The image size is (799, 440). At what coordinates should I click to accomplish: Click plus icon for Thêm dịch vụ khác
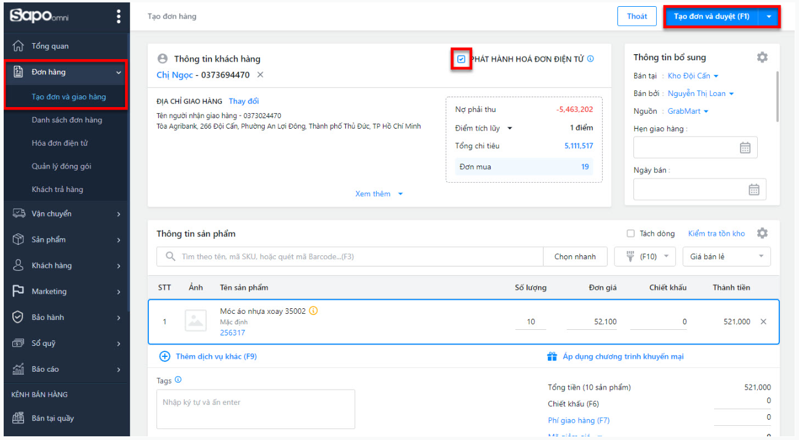(164, 356)
